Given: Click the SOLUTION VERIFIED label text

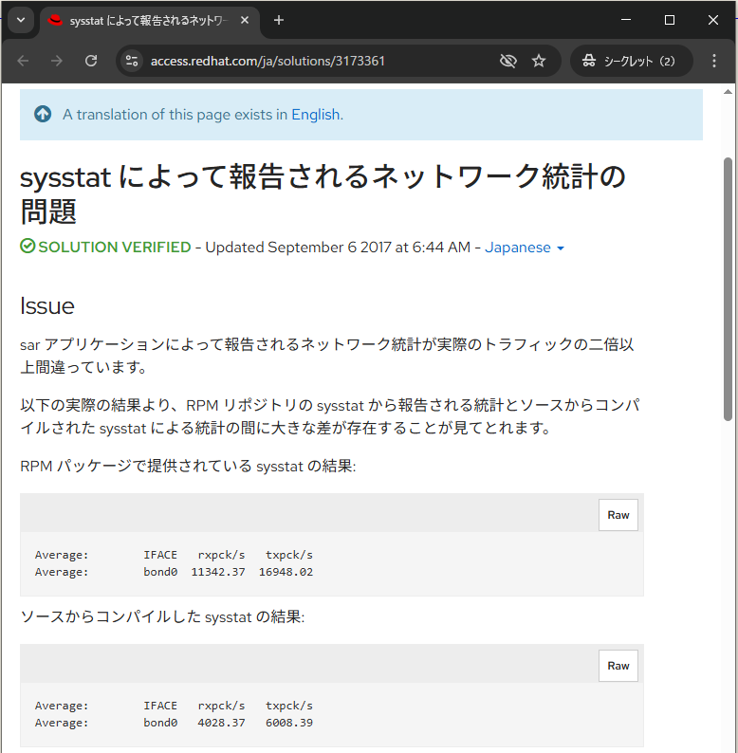Looking at the screenshot, I should (115, 247).
